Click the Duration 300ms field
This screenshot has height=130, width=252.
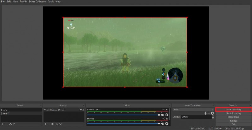tap(196, 117)
